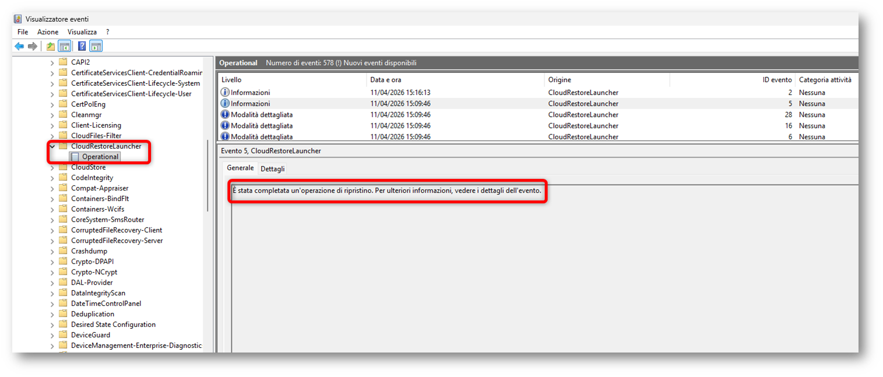Open the Azione menu
This screenshot has width=883, height=377.
(x=48, y=32)
